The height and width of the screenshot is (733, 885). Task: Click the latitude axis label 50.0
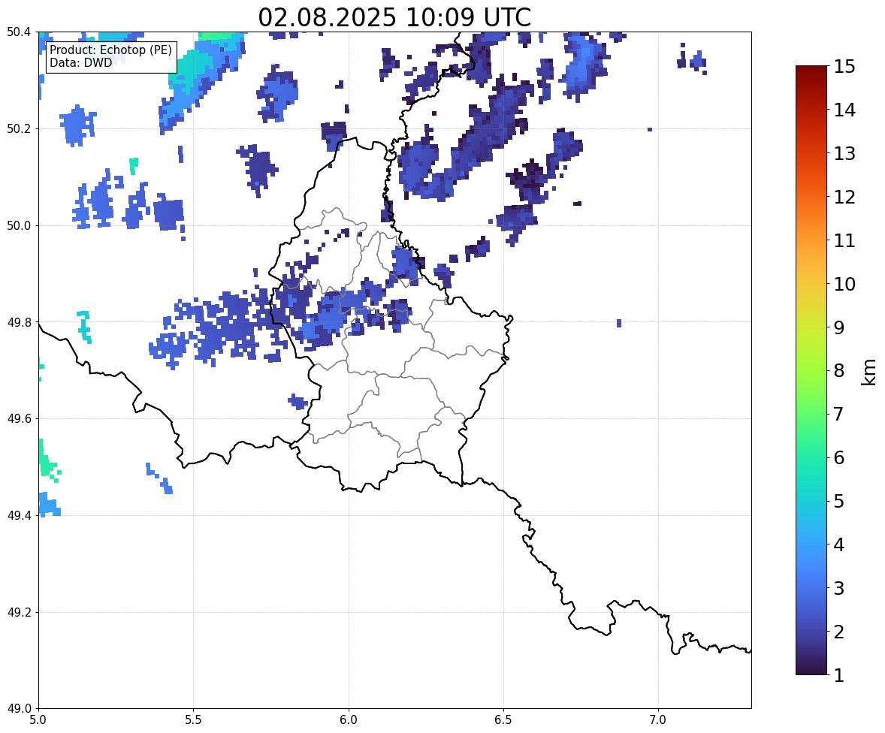[x=19, y=226]
